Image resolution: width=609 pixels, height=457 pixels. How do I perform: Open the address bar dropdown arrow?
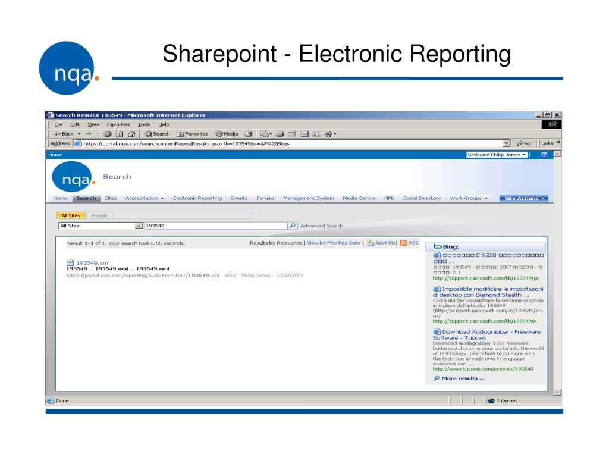pos(507,143)
